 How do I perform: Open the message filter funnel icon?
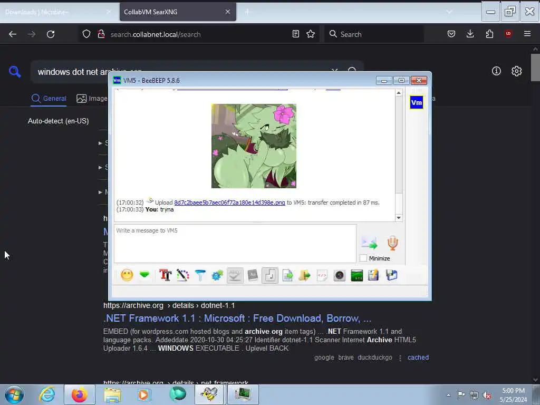click(x=200, y=275)
